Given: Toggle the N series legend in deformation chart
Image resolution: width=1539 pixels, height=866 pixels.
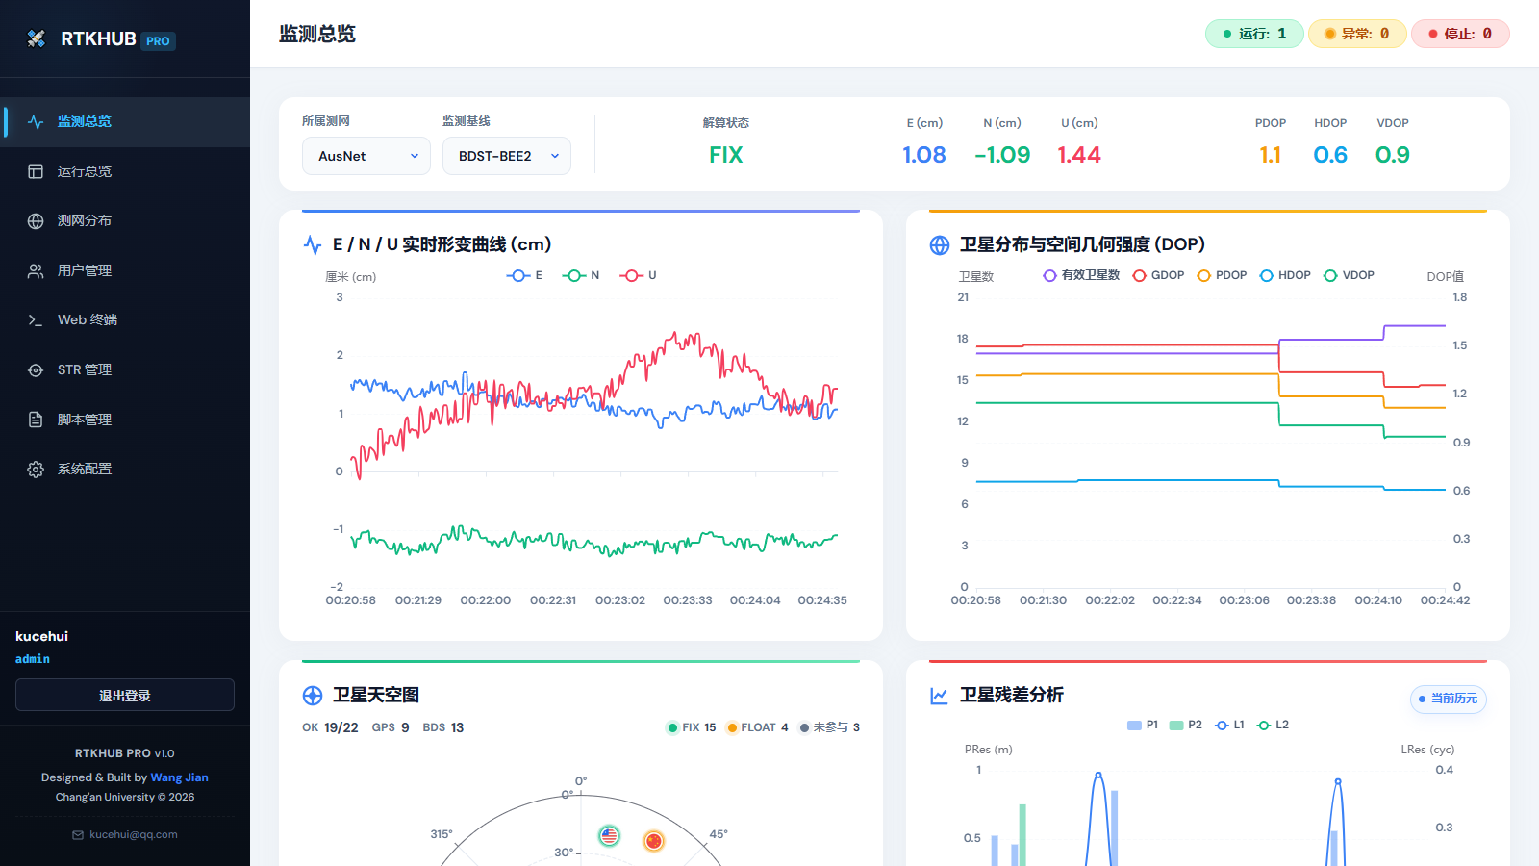Looking at the screenshot, I should click(x=581, y=275).
